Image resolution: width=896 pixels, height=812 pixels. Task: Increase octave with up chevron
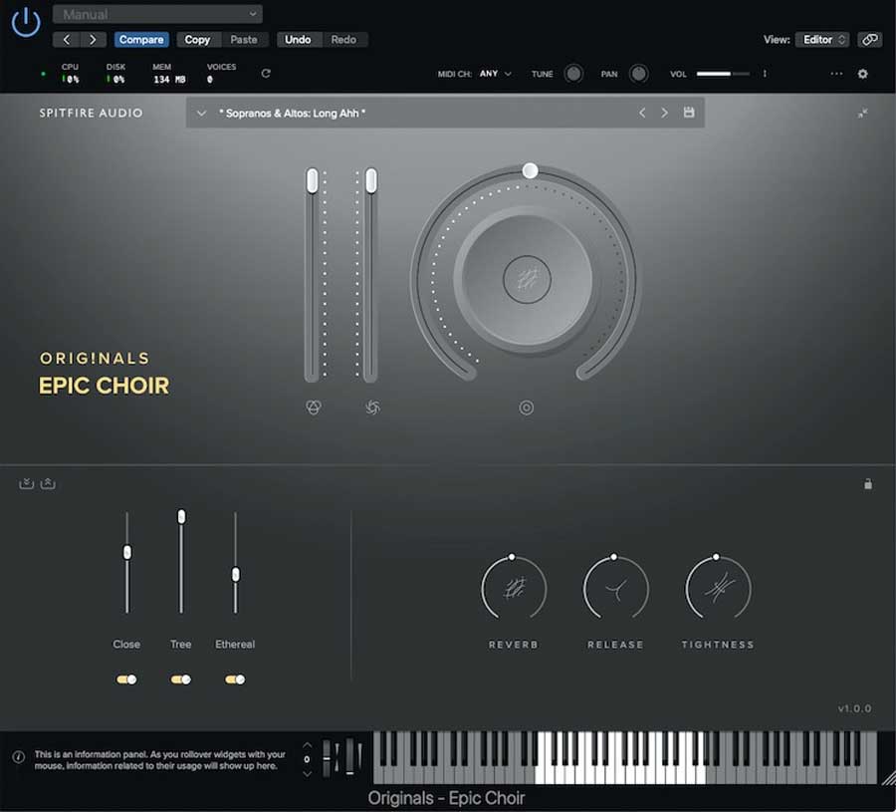(x=307, y=745)
